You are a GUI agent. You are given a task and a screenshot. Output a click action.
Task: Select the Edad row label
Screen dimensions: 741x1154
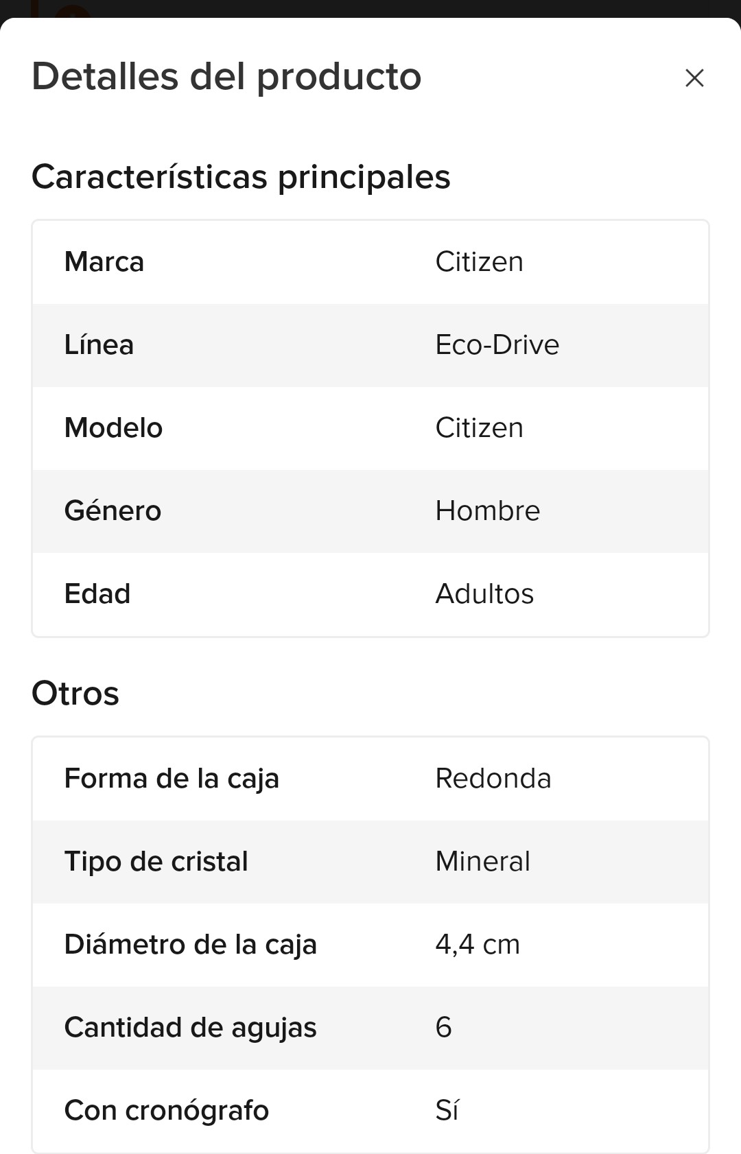(97, 594)
